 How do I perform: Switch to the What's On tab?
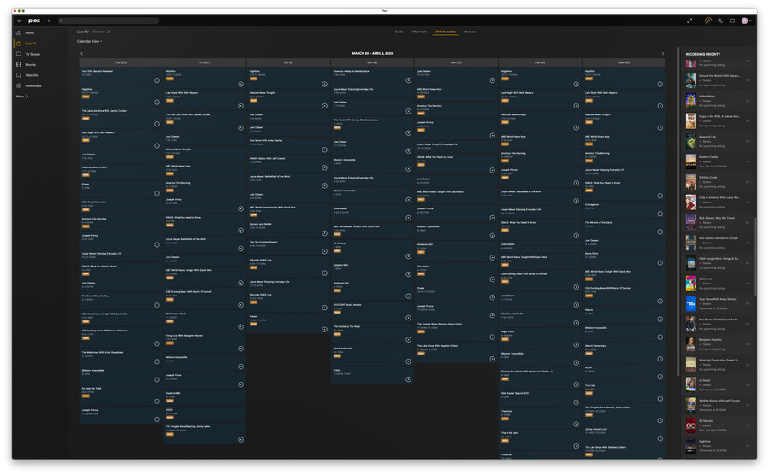click(x=419, y=32)
